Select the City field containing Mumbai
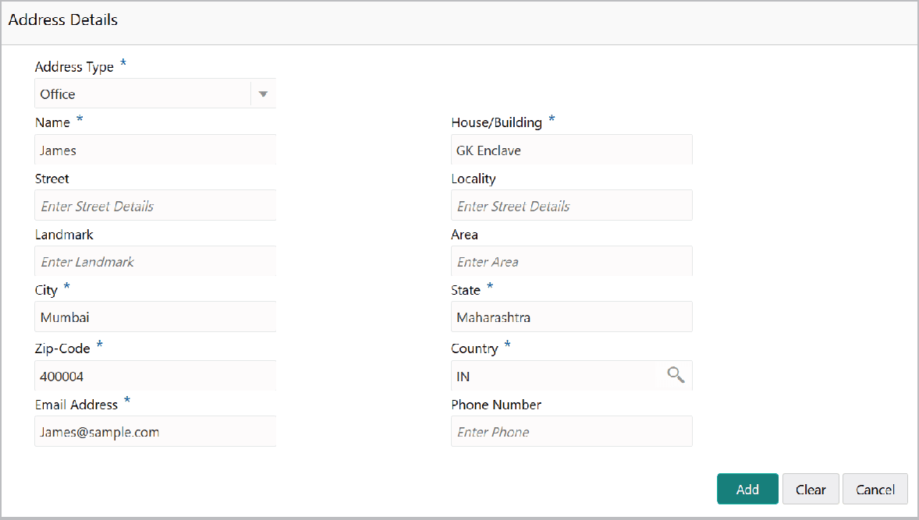 155,317
